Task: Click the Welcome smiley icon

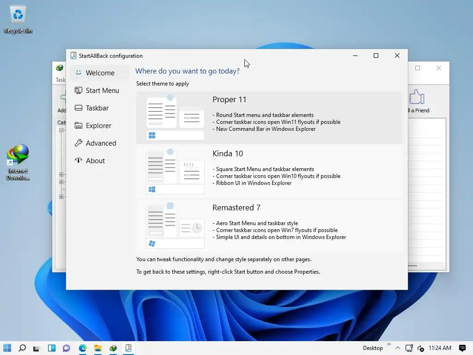Action: click(x=79, y=73)
